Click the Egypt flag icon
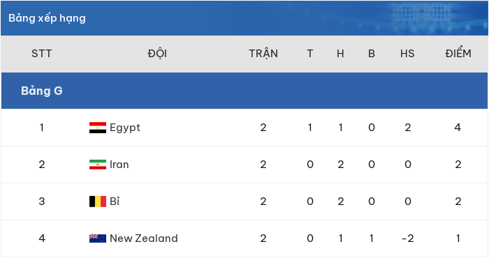This screenshot has height=258, width=489. click(98, 128)
